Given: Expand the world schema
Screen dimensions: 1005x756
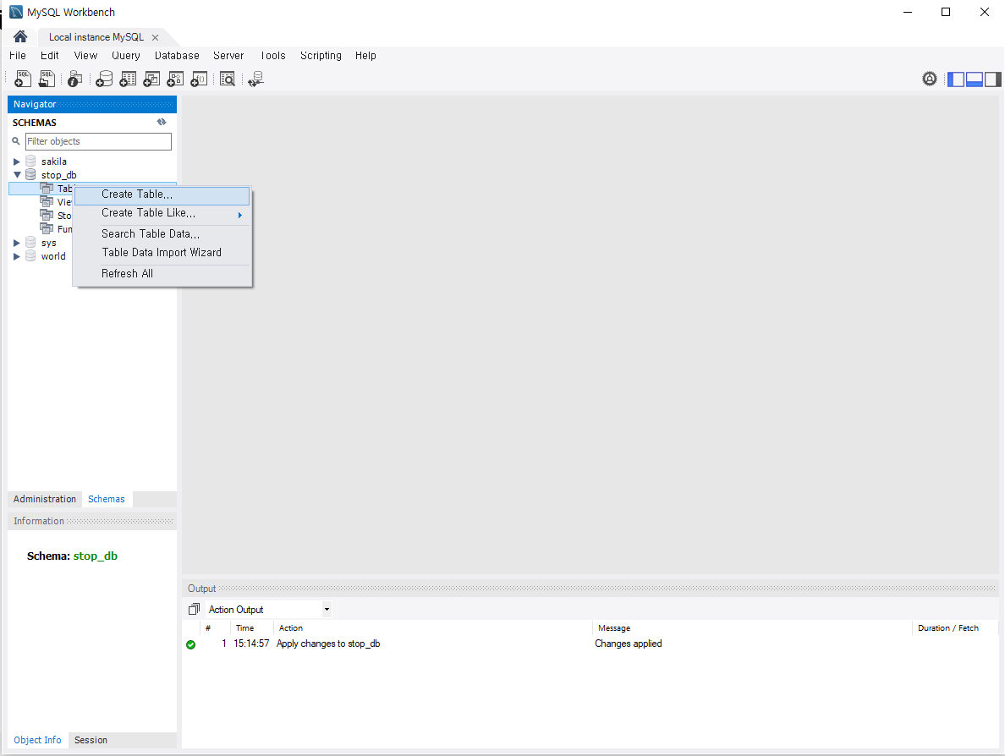Looking at the screenshot, I should coord(17,256).
